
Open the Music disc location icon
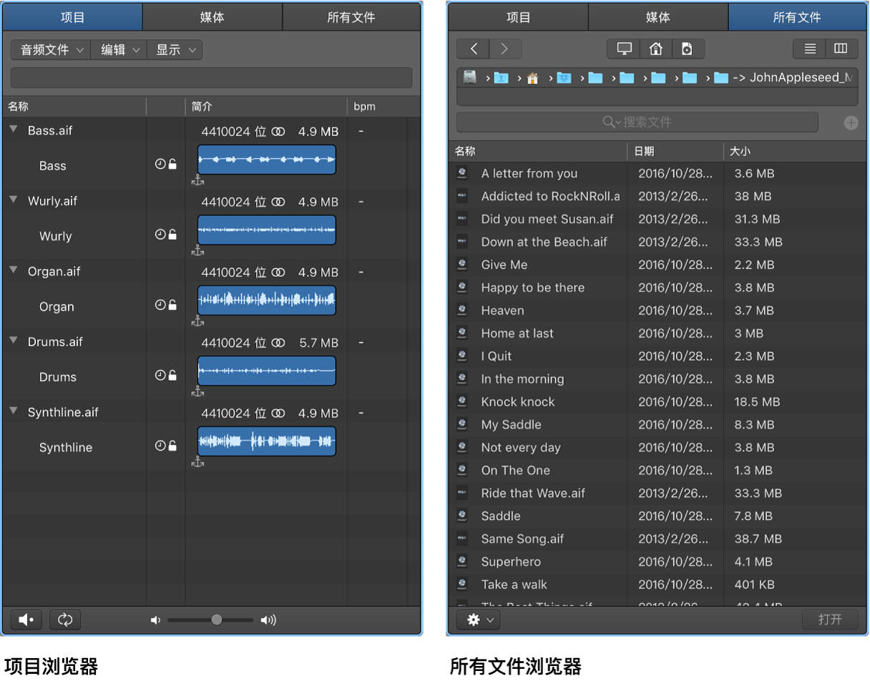tap(688, 49)
